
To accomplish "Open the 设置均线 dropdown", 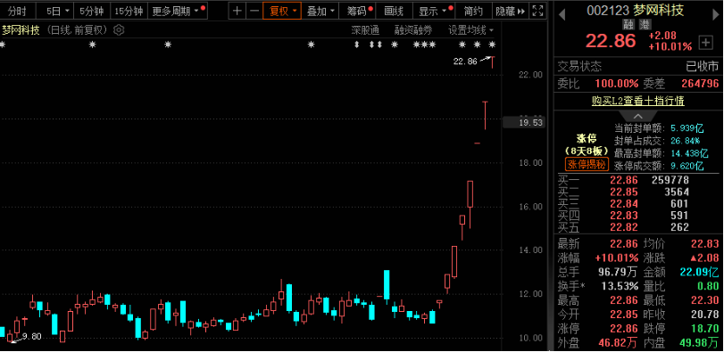I will click(x=470, y=30).
